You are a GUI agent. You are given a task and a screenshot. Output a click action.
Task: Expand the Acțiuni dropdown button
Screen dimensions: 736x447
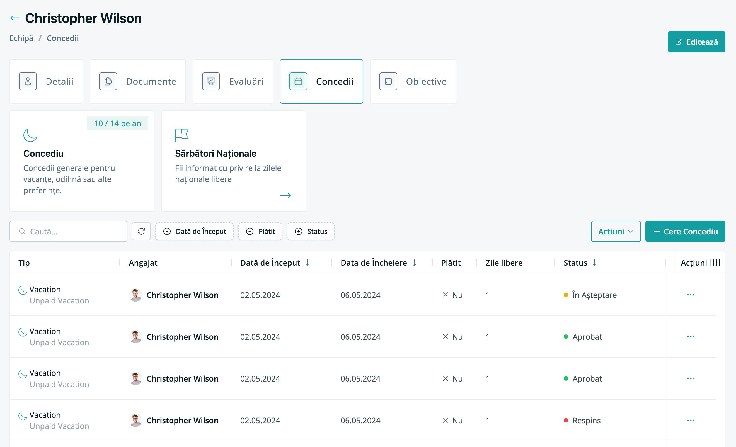pos(616,231)
